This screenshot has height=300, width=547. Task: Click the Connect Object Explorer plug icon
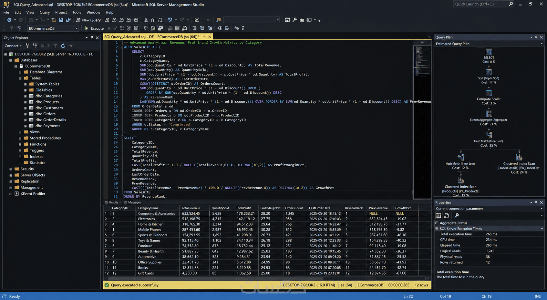tap(27, 46)
